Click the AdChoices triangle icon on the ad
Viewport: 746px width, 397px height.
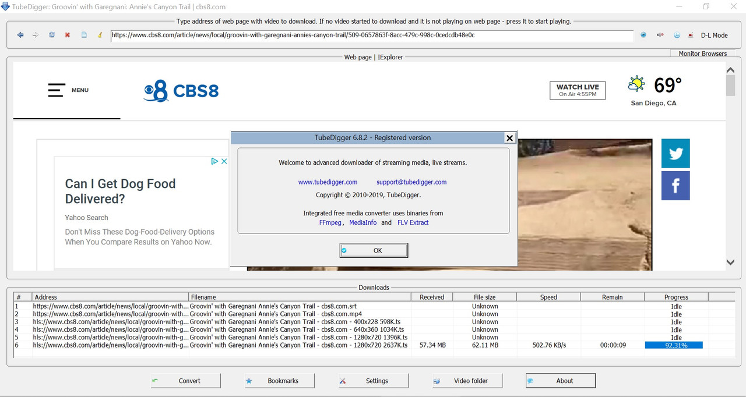tap(214, 161)
